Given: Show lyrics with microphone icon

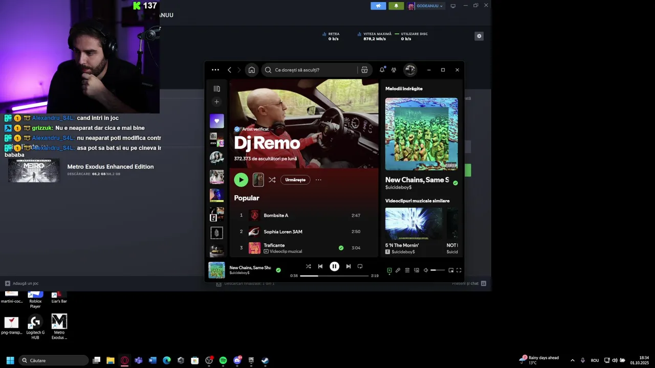Looking at the screenshot, I should pos(398,270).
